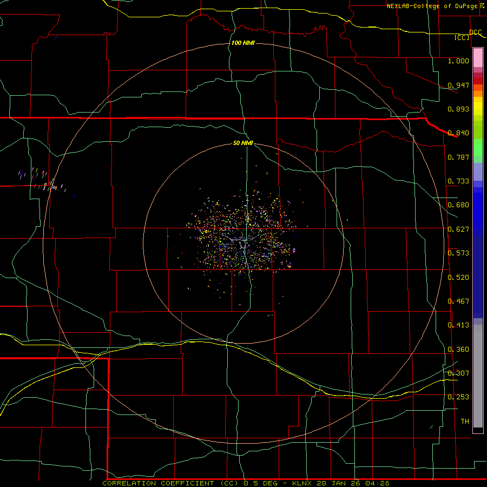This screenshot has width=487, height=487.
Task: Click the [CC] legend header
Action: [462, 37]
